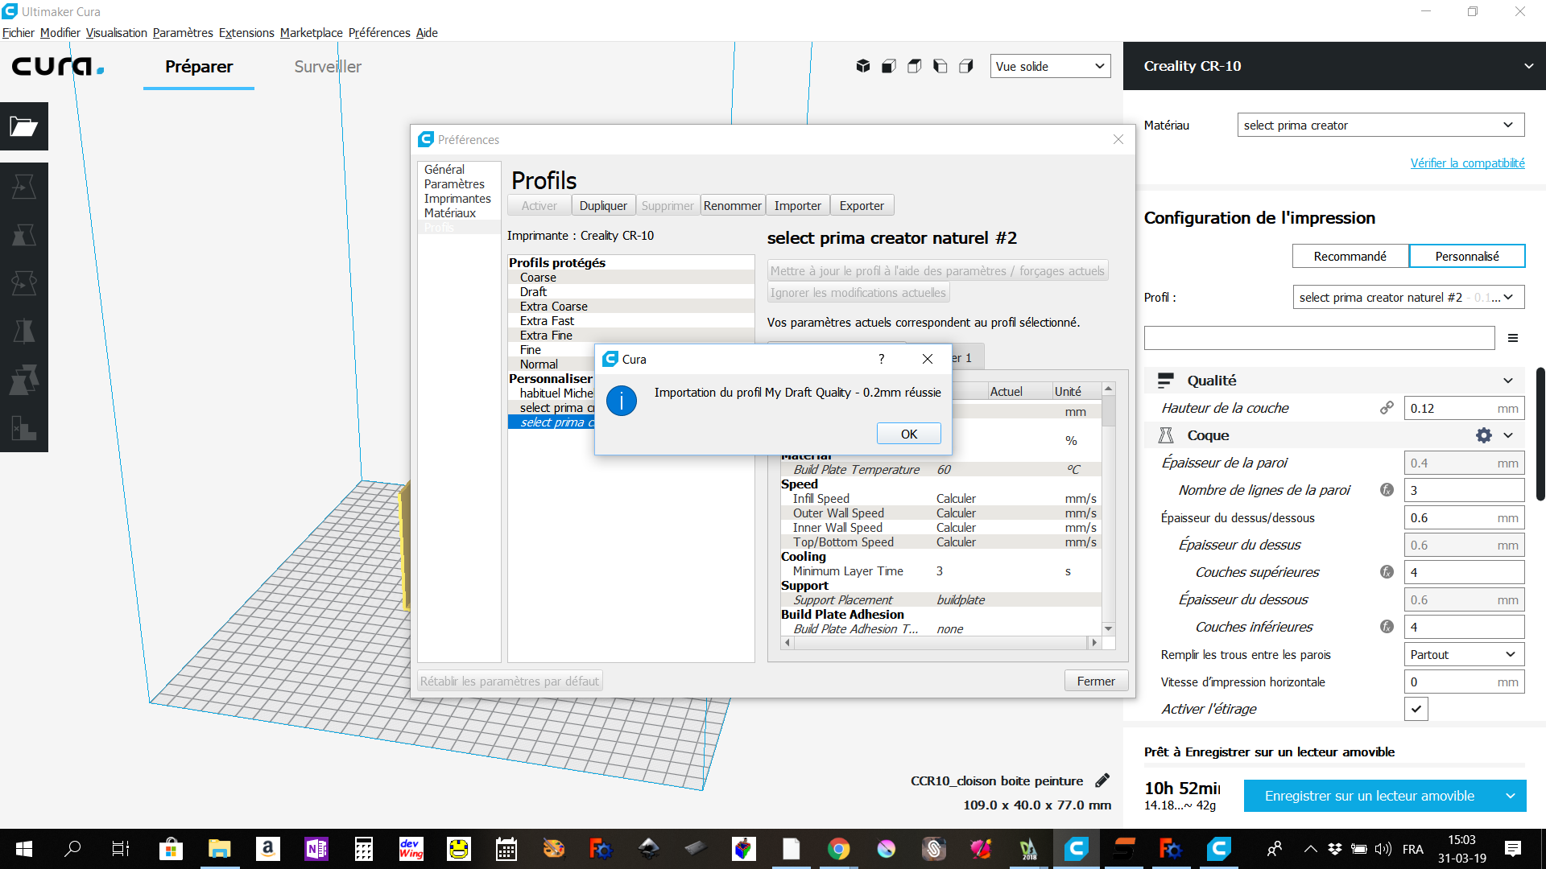
Task: Open Profil dropdown in print setup
Action: (x=1408, y=297)
